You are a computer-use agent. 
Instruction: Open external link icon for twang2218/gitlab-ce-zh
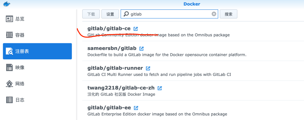coord(160,88)
